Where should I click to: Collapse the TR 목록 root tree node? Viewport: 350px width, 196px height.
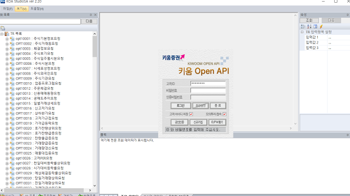[2, 34]
